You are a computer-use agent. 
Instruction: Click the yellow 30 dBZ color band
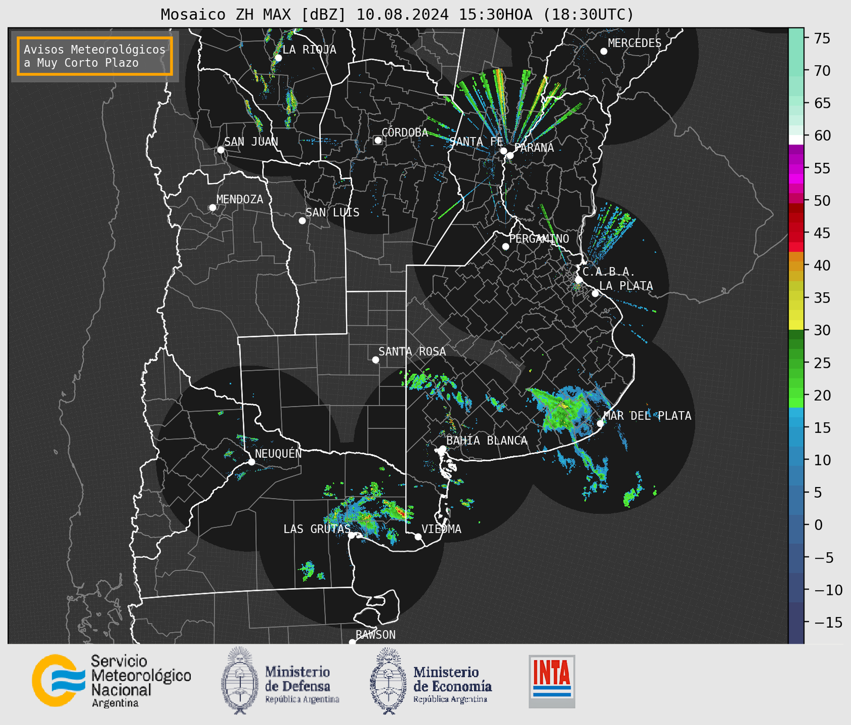(x=796, y=325)
